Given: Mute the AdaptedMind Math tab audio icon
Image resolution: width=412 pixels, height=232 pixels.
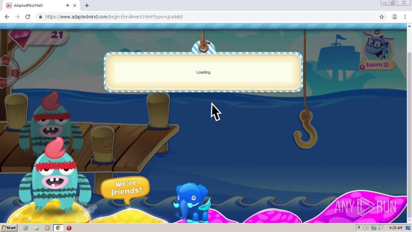Looking at the screenshot, I should tap(68, 5).
